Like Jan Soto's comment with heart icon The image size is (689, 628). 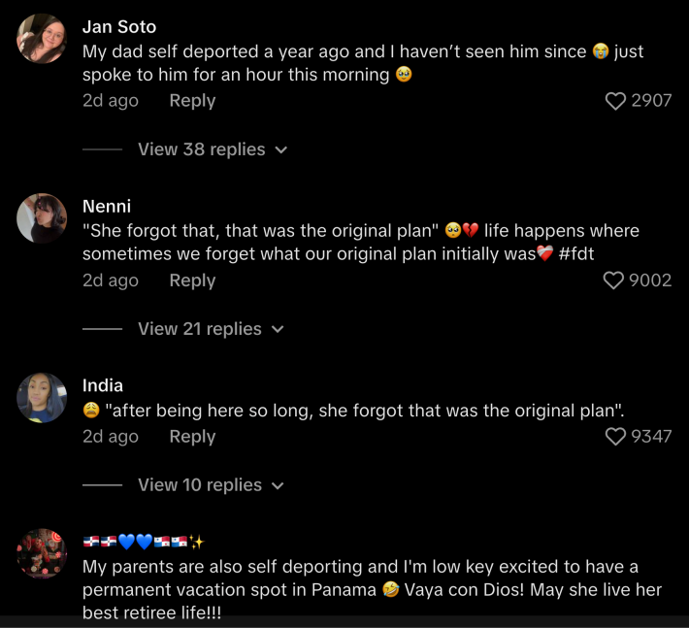tap(615, 101)
